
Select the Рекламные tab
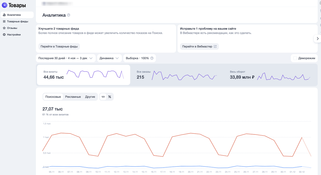click(x=73, y=97)
